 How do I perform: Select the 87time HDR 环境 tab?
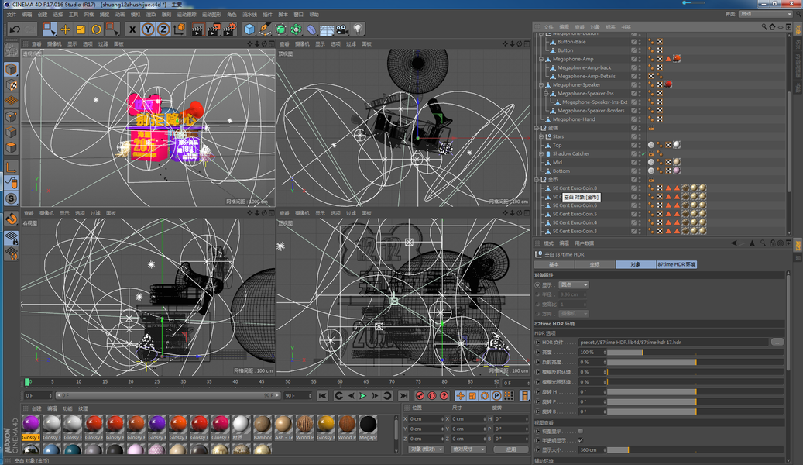pyautogui.click(x=677, y=264)
